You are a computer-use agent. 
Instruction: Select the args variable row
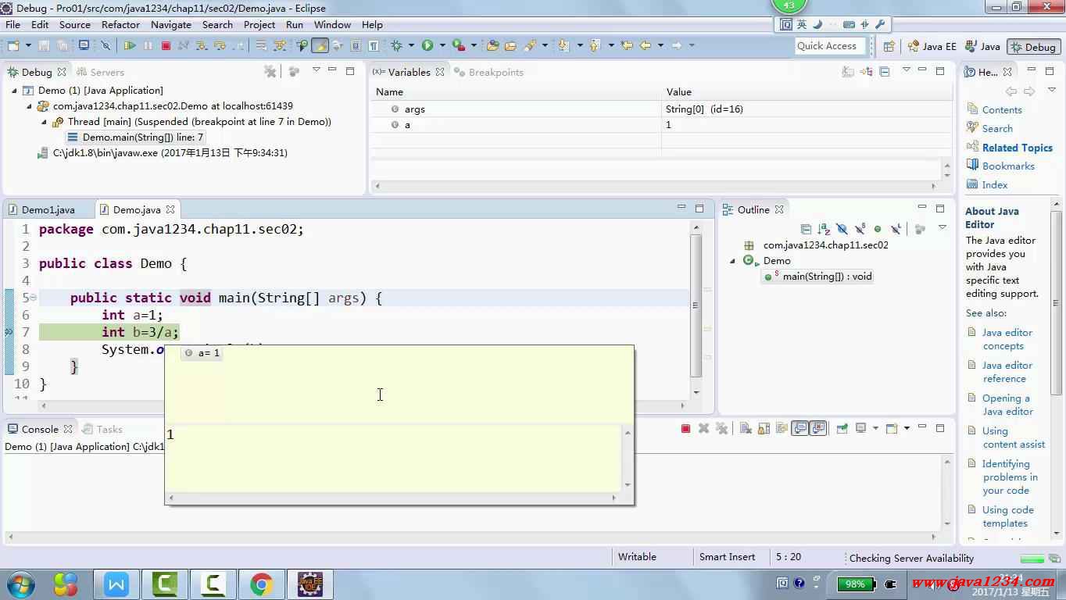coord(661,109)
